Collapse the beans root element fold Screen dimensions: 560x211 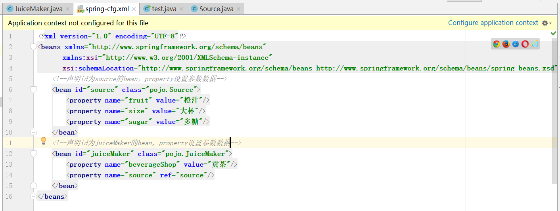point(33,47)
